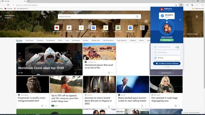The width and height of the screenshot is (205, 115).
Task: Click Block element in AdBlocker popup
Action: [167, 52]
